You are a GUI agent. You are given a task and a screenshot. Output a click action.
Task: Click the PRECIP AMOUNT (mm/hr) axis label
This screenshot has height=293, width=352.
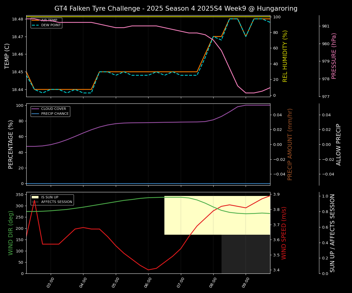tap(290, 144)
